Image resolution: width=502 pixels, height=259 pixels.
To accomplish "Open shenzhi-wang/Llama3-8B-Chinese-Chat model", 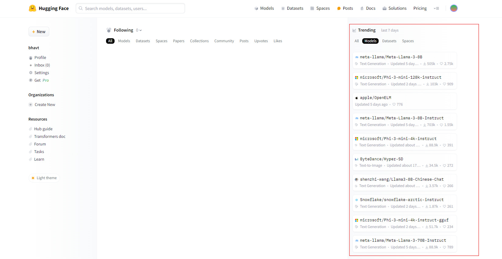I will pyautogui.click(x=405, y=182).
